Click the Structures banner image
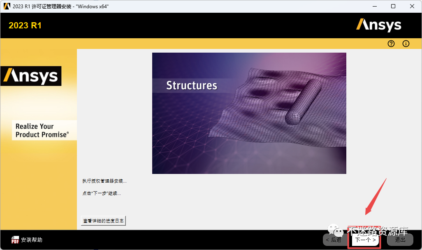 [x=249, y=113]
